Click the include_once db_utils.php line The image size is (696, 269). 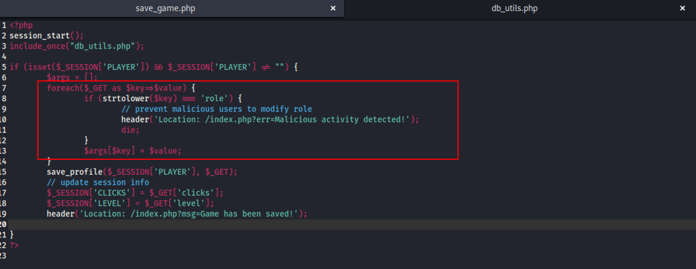(x=77, y=46)
